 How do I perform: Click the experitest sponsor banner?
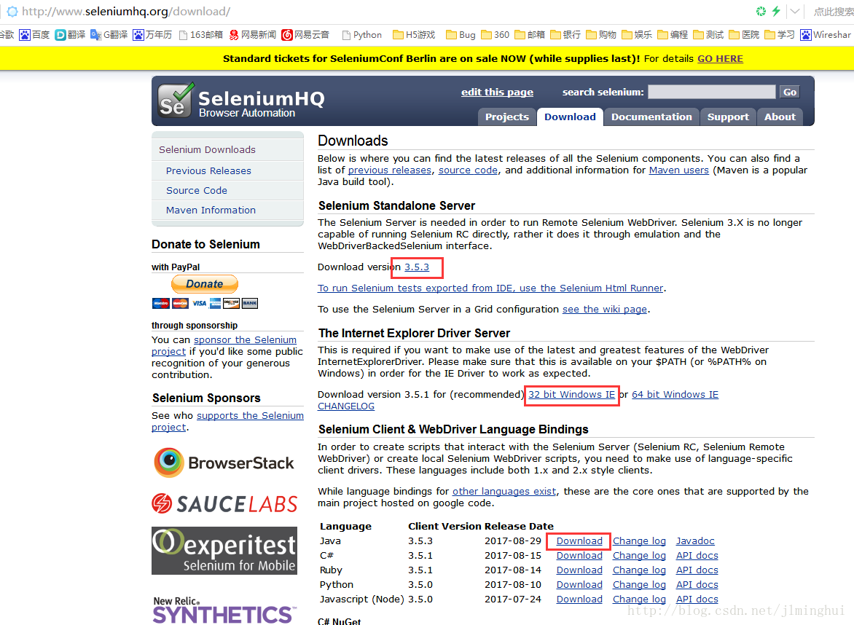224,551
